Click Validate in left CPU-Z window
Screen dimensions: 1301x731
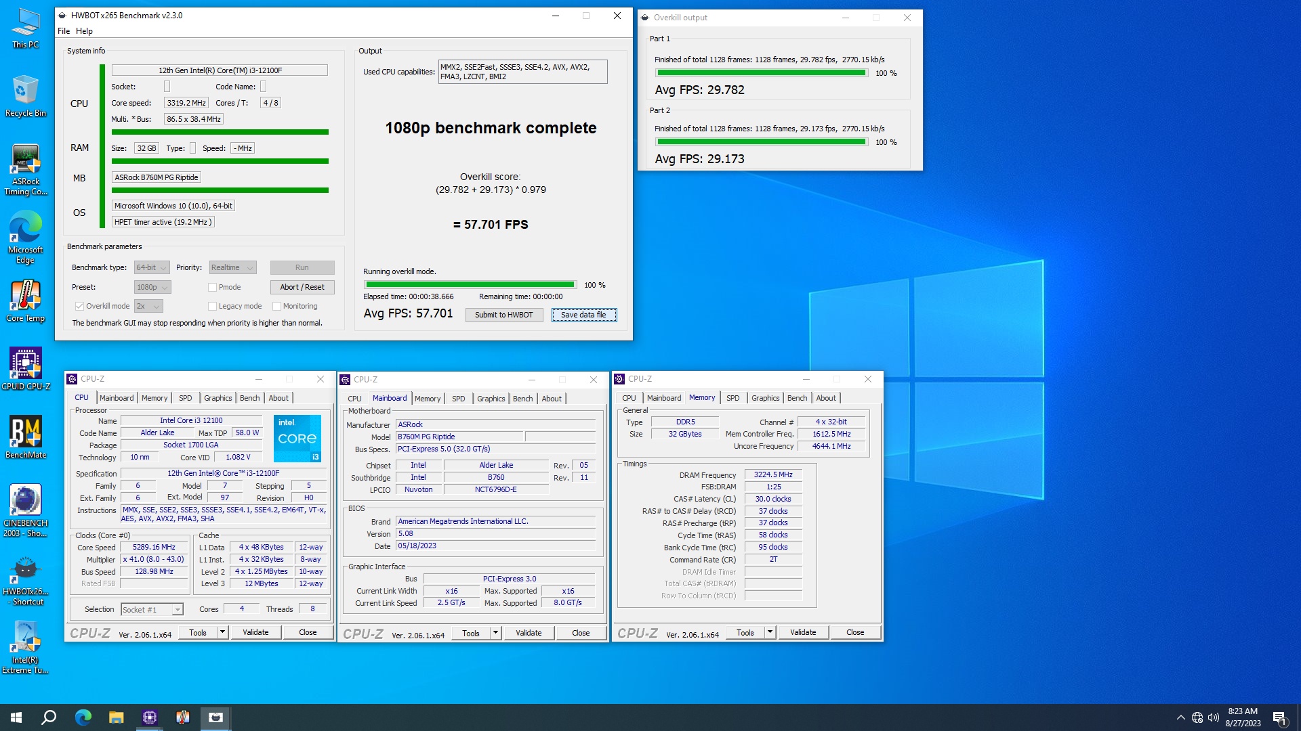tap(255, 632)
